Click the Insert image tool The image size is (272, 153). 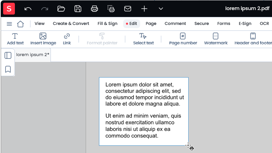click(x=43, y=39)
